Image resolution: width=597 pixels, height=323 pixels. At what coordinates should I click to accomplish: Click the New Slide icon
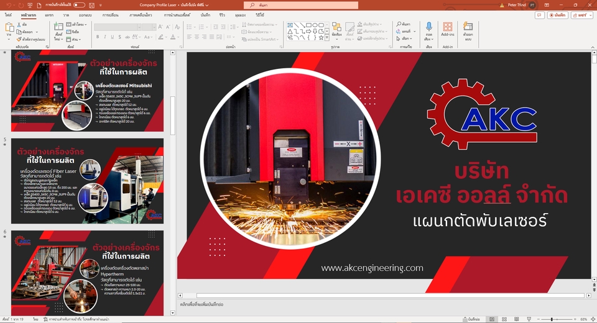tap(58, 27)
